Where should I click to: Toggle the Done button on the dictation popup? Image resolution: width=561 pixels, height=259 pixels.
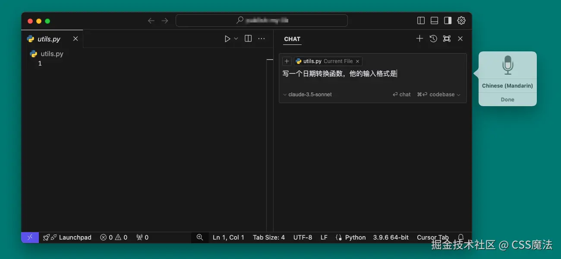(507, 99)
